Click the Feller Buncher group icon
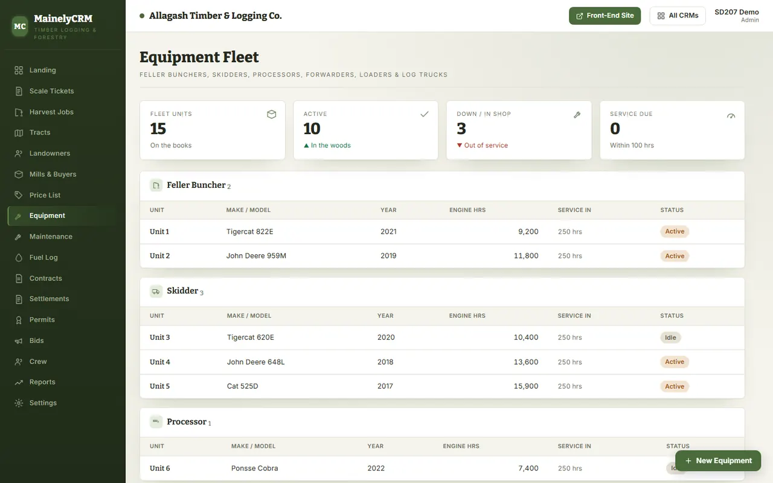The height and width of the screenshot is (483, 773). pos(156,185)
